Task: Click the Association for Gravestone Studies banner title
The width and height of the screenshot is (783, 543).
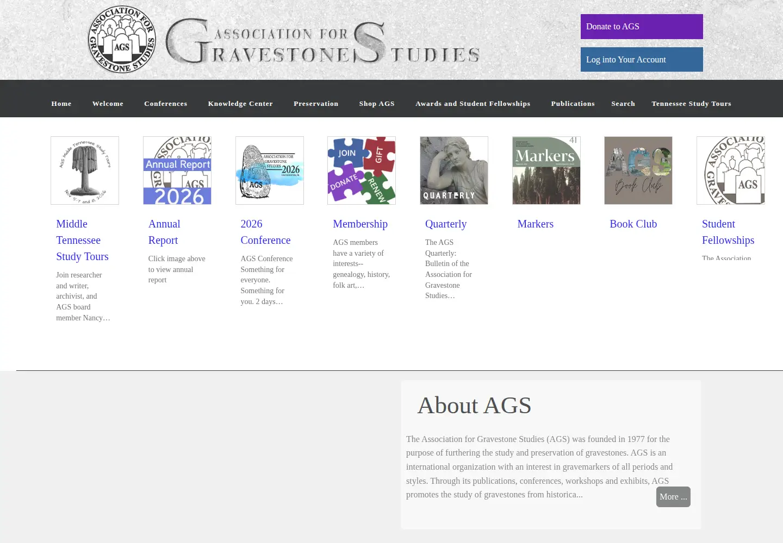Action: coord(323,42)
